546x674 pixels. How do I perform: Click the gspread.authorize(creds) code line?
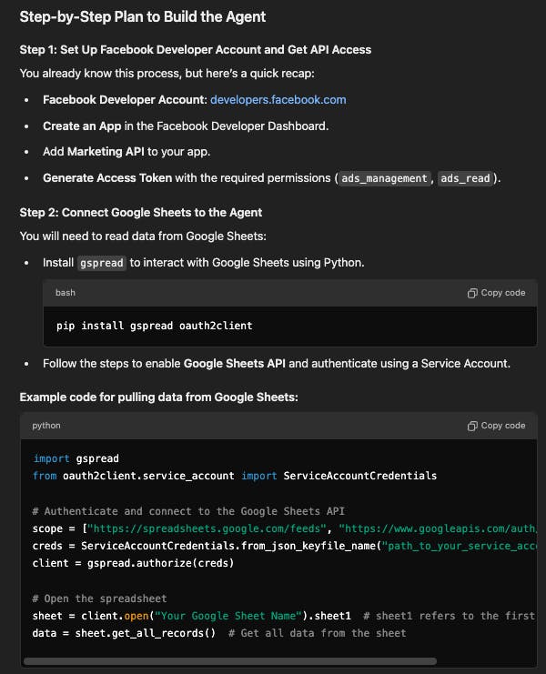[x=133, y=563]
